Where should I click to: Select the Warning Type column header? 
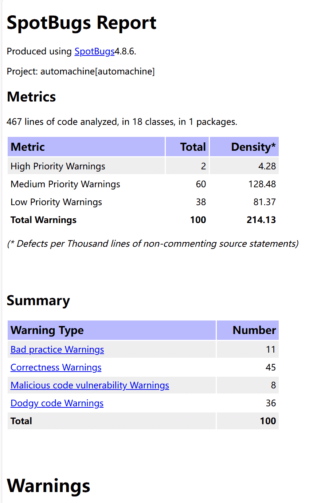[x=47, y=330]
